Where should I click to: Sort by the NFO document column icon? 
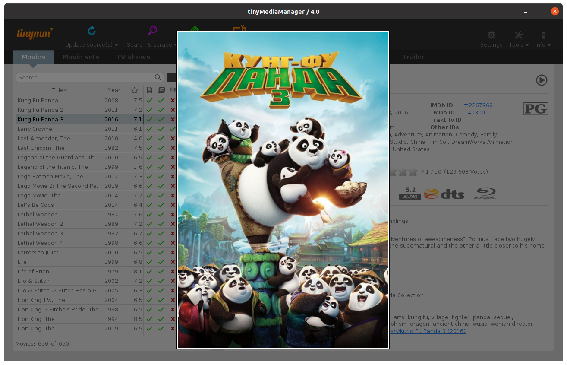[149, 90]
